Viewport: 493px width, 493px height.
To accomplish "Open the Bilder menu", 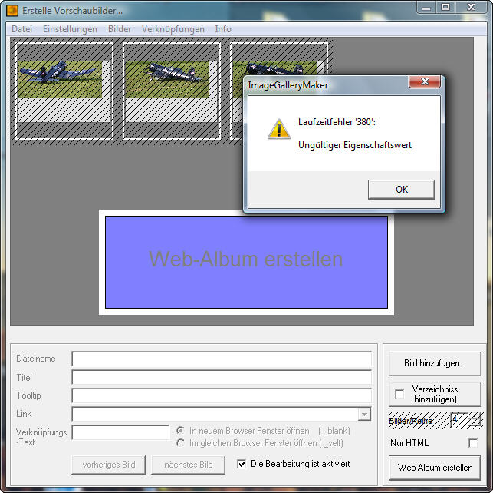I will click(120, 29).
